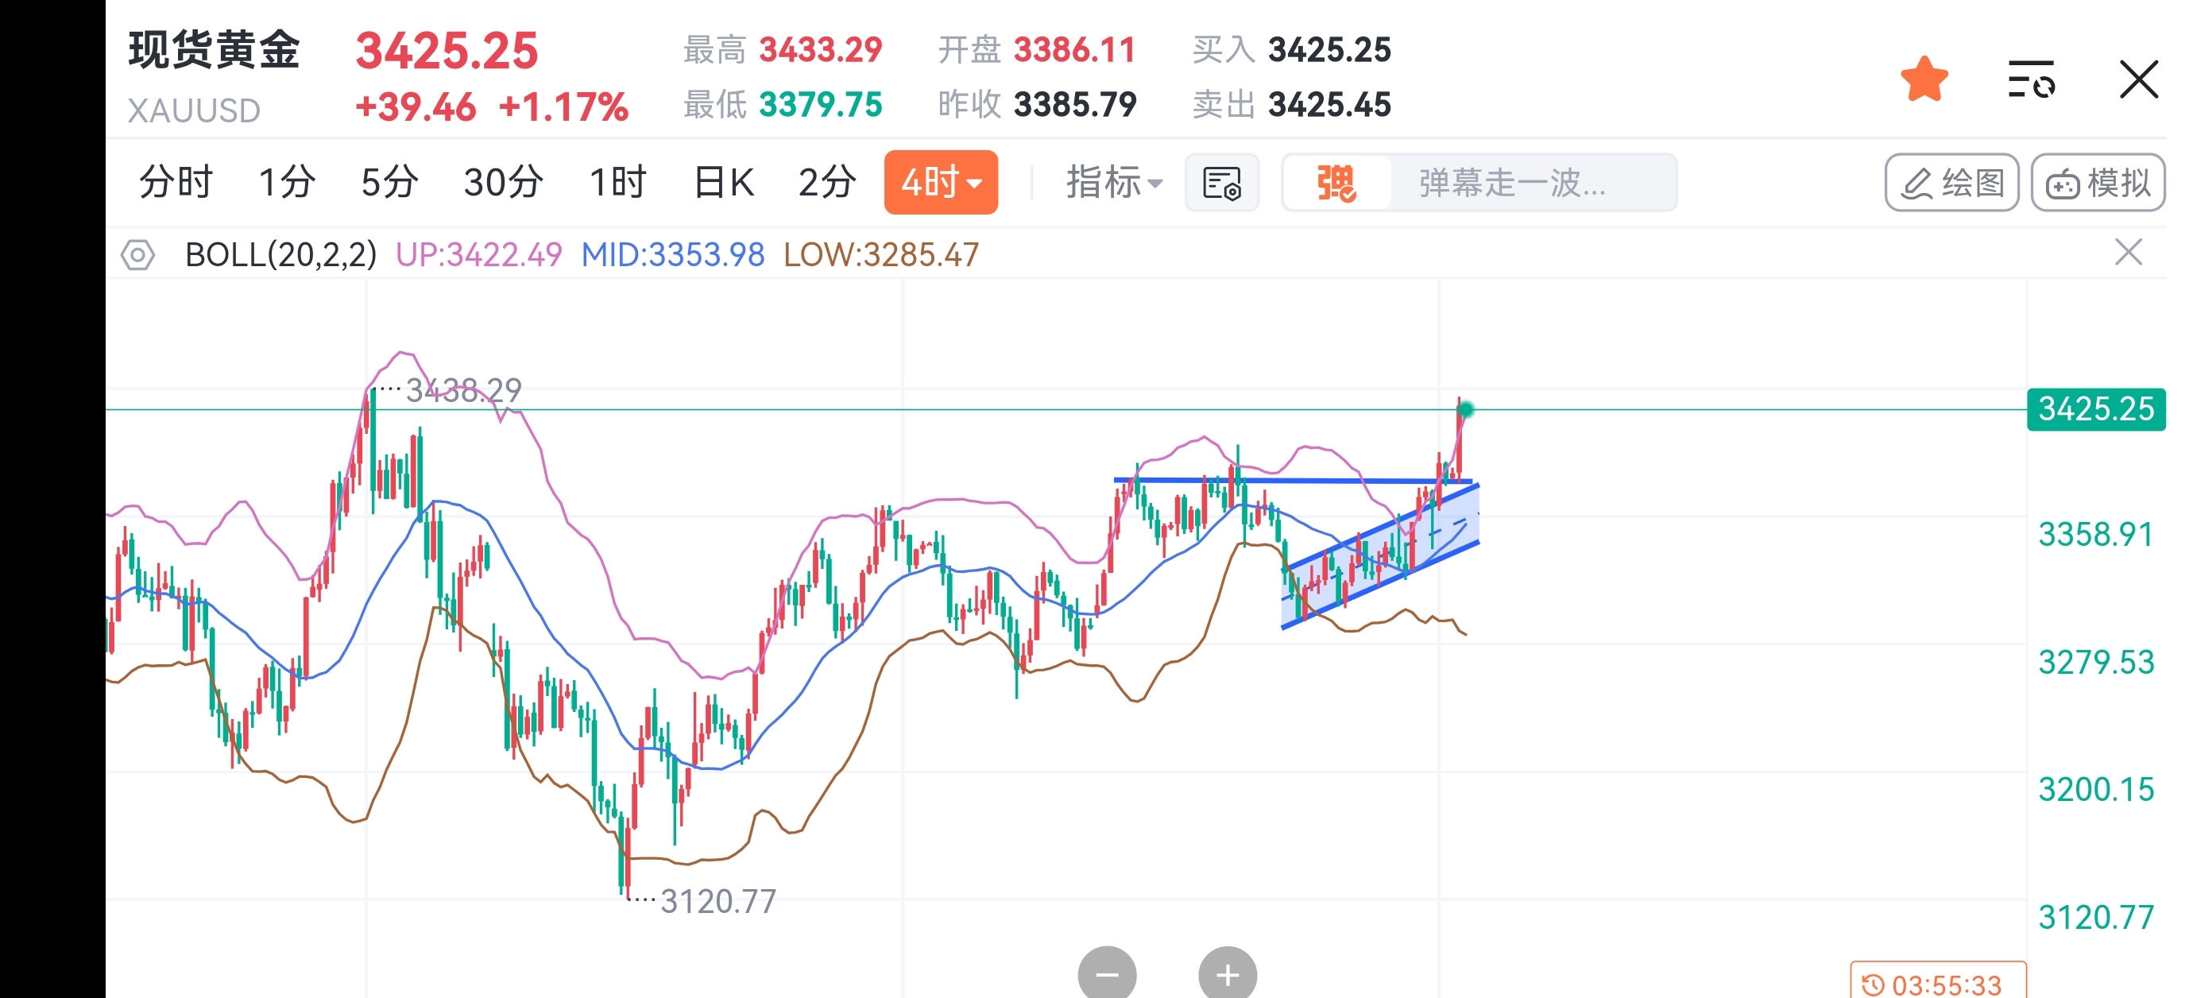This screenshot has width=2193, height=998.
Task: Switch to the 分时 tab
Action: [176, 182]
